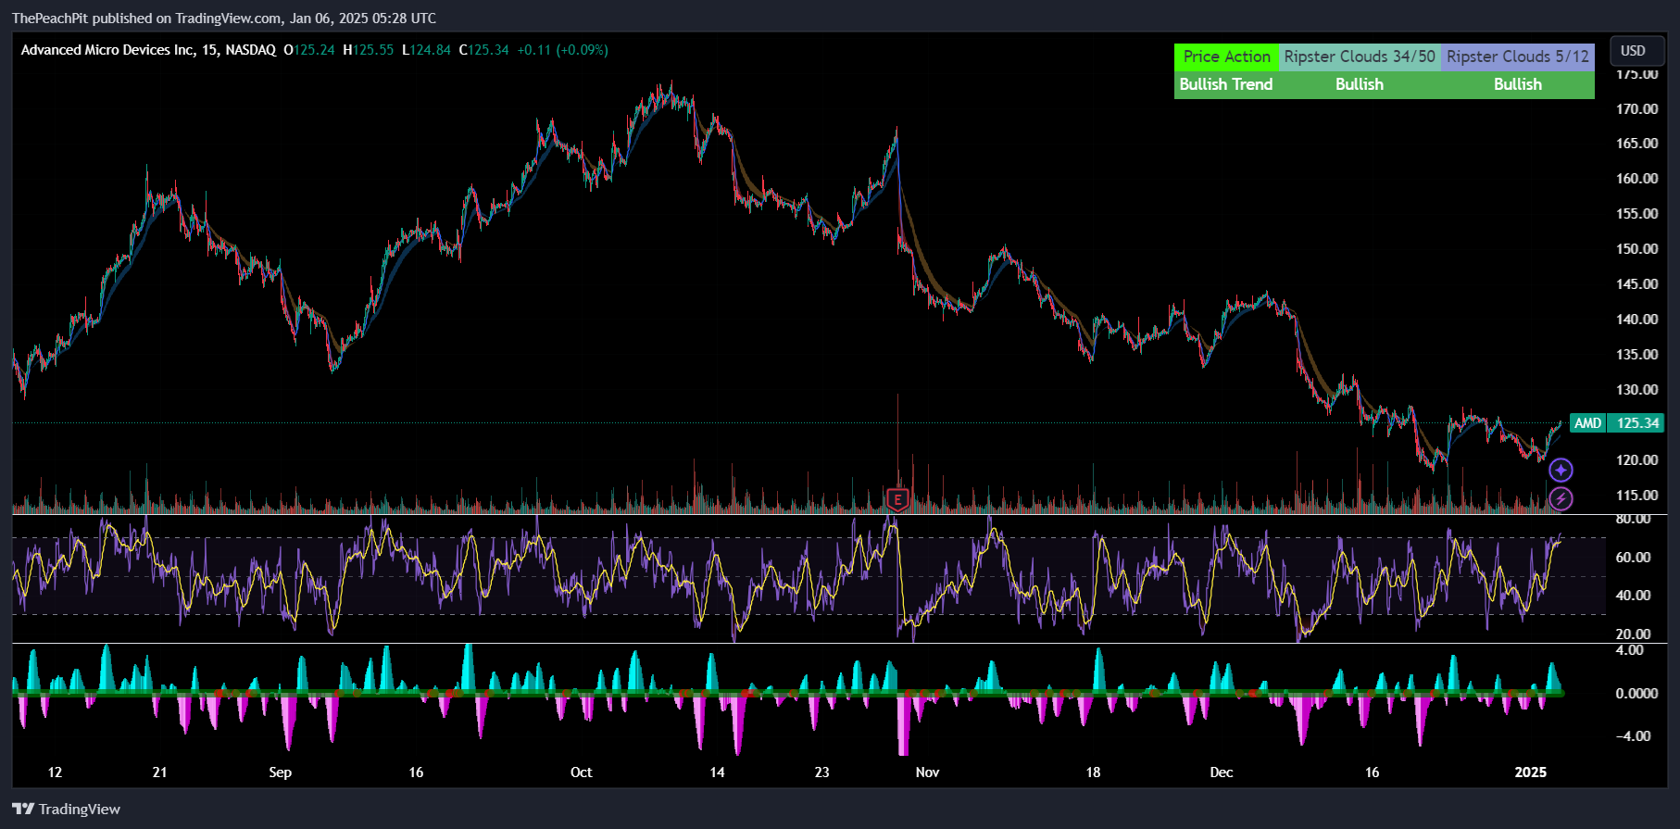Click the 120.00 price axis label
The image size is (1680, 829).
click(x=1636, y=460)
